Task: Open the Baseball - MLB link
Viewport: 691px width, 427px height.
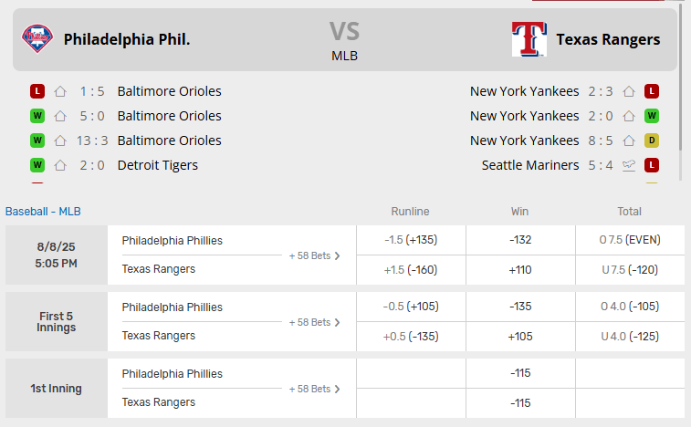Action: pos(43,212)
